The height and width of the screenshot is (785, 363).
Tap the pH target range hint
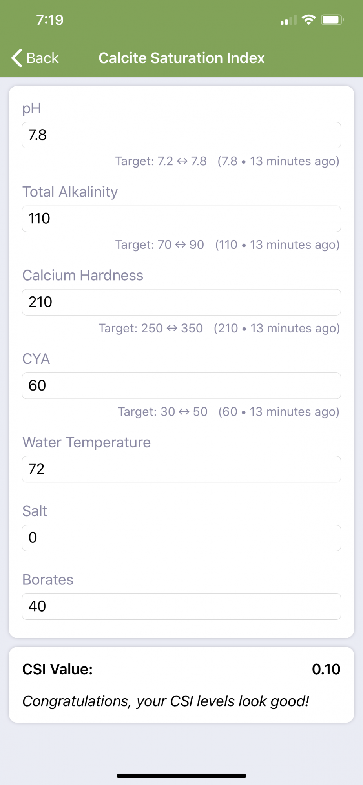pos(161,161)
